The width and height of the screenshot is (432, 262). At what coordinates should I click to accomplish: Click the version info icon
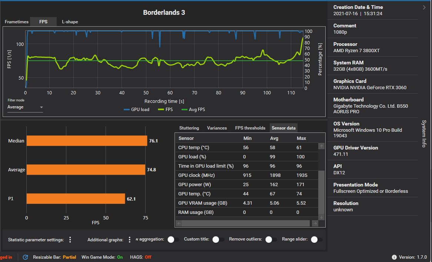[394, 257]
